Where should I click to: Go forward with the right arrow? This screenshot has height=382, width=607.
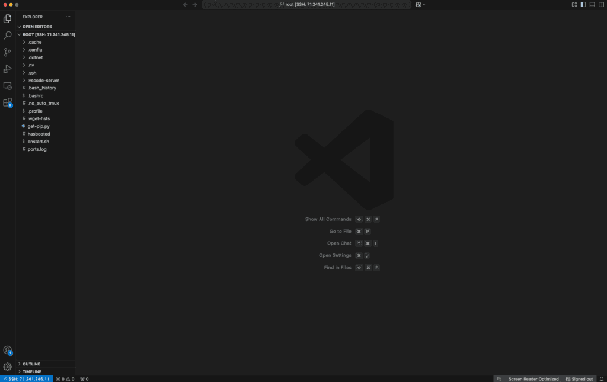click(194, 5)
